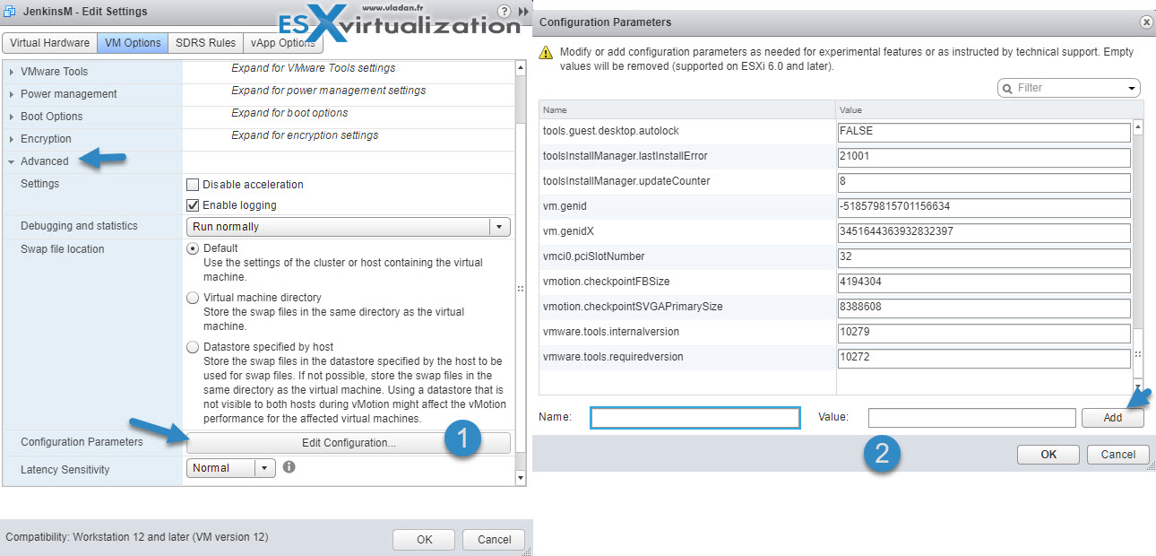Collapse the Advanced section
Image resolution: width=1156 pixels, height=556 pixels.
(12, 161)
